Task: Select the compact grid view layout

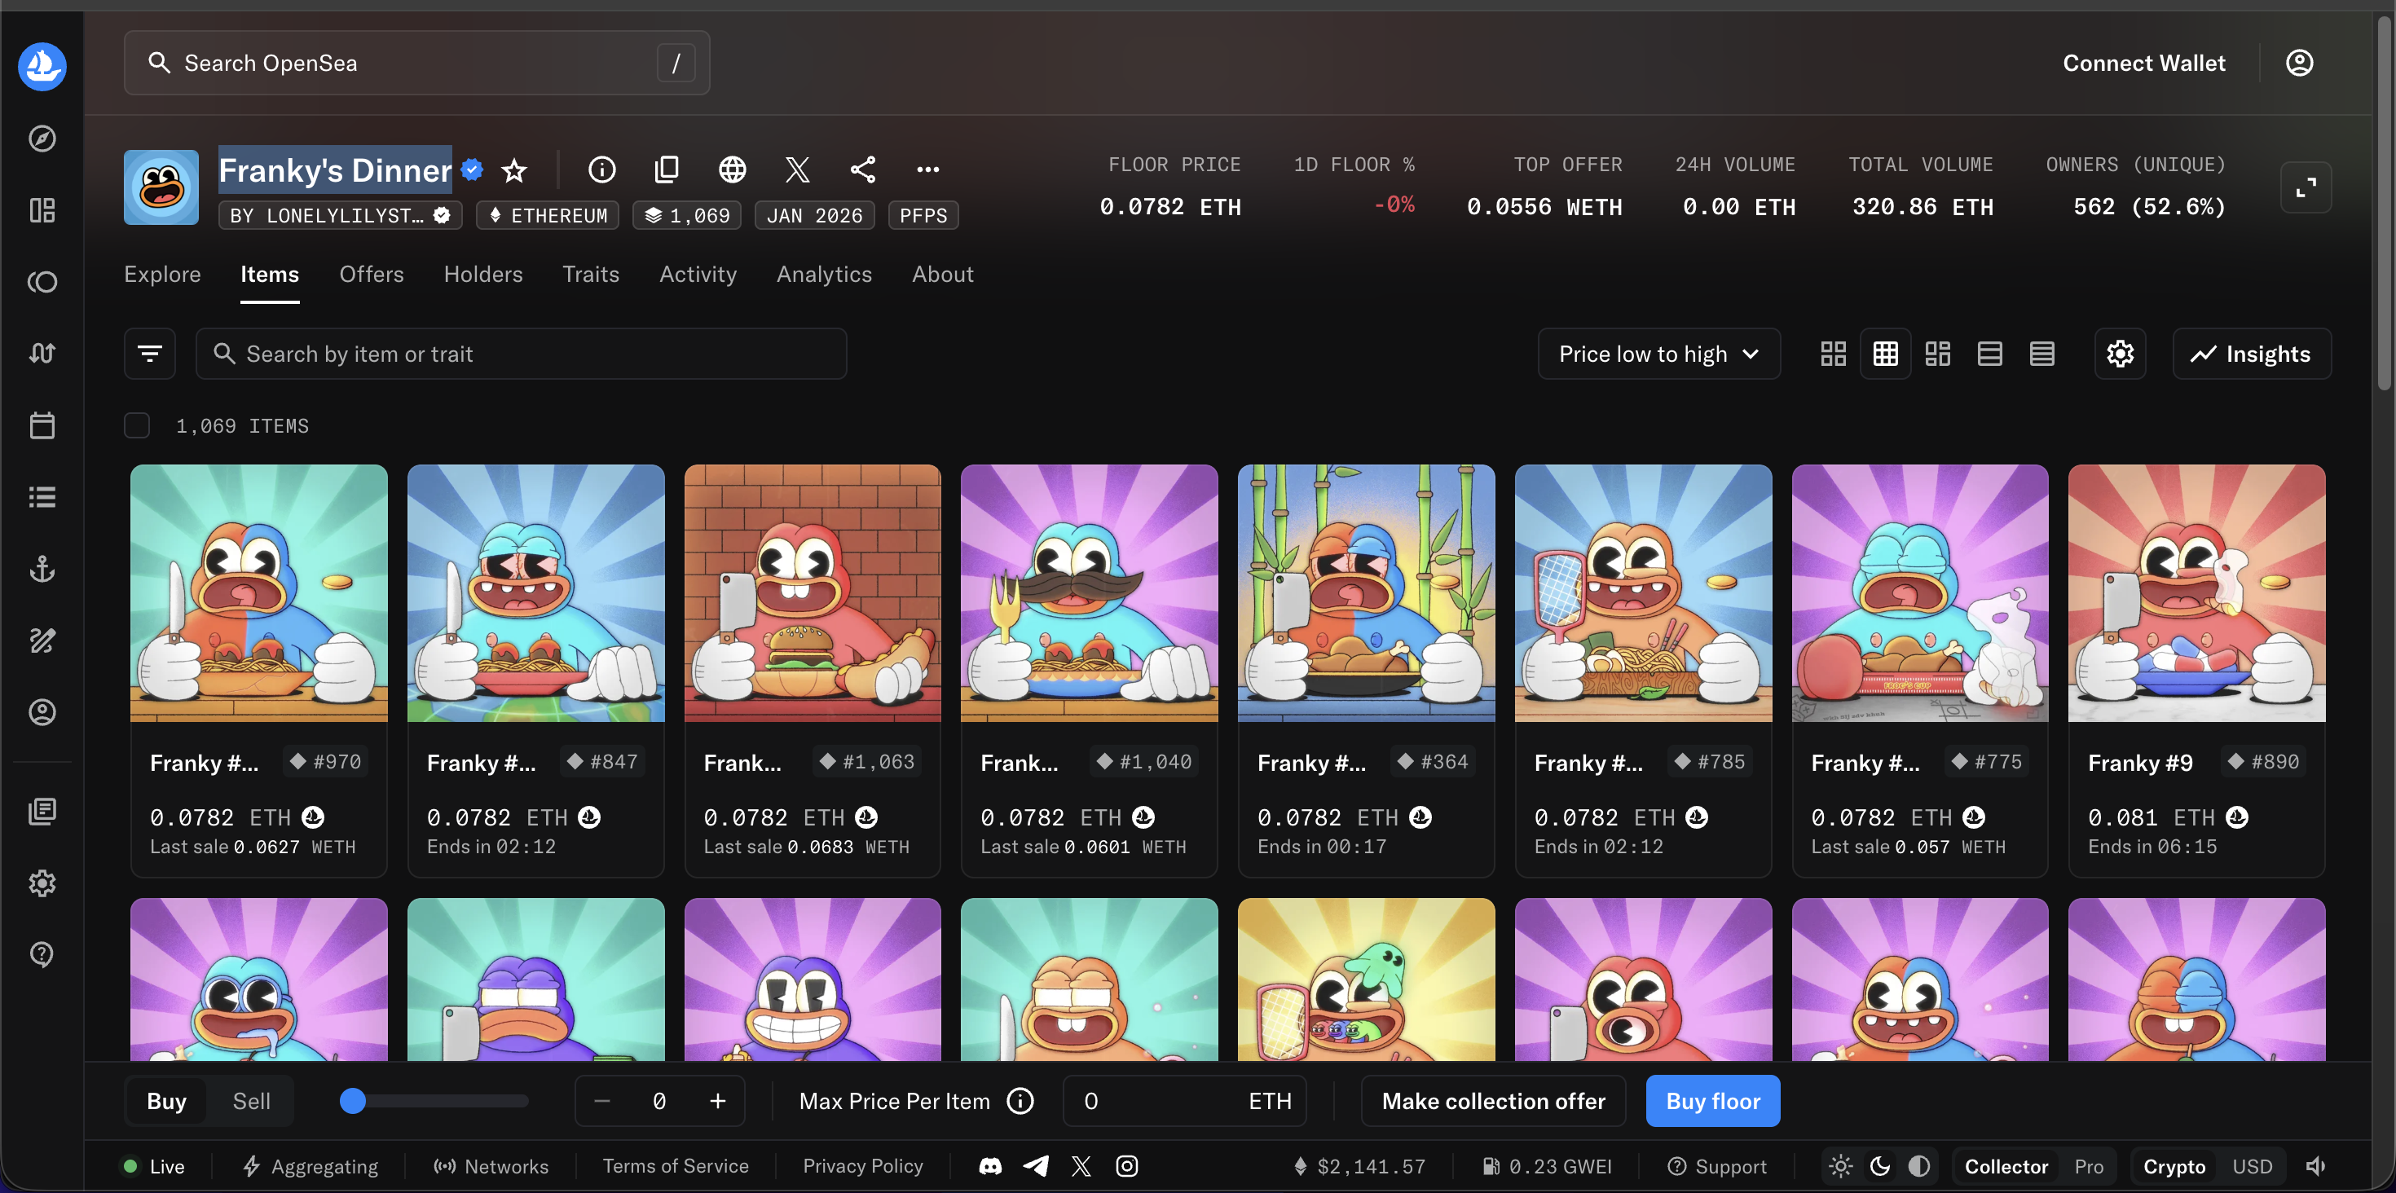Action: click(x=1885, y=354)
